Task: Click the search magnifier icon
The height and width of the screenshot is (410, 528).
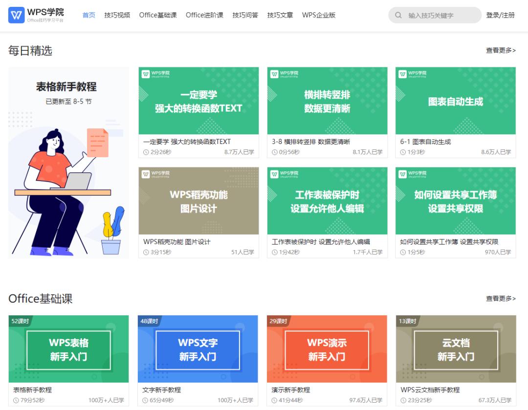Action: [398, 15]
